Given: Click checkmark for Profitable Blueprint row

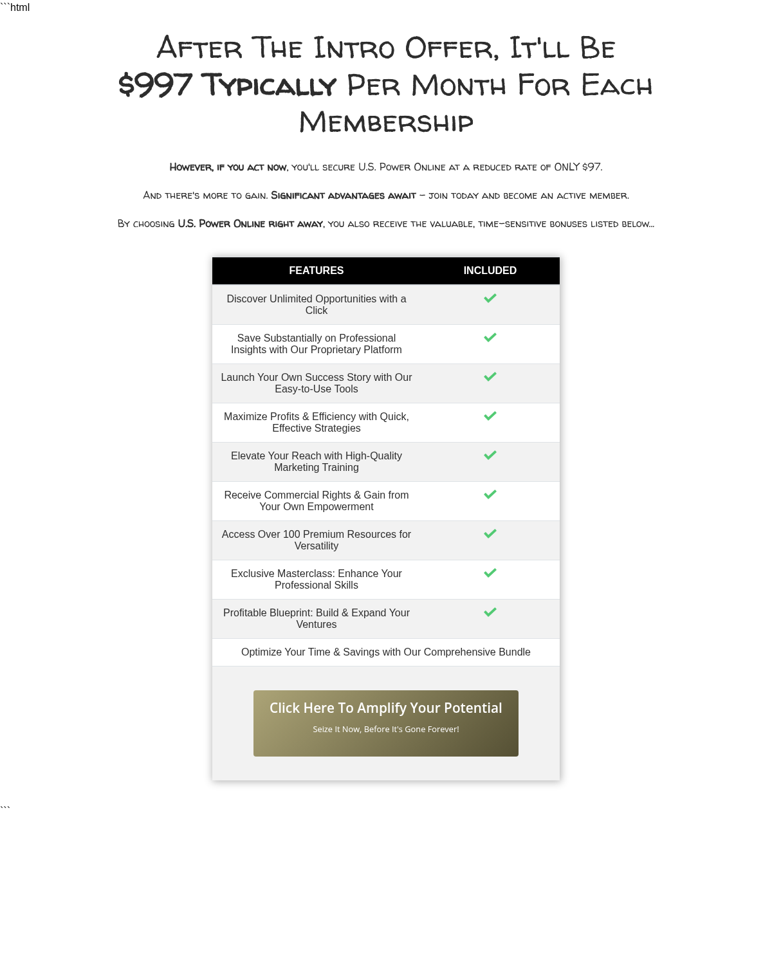Looking at the screenshot, I should (x=490, y=612).
